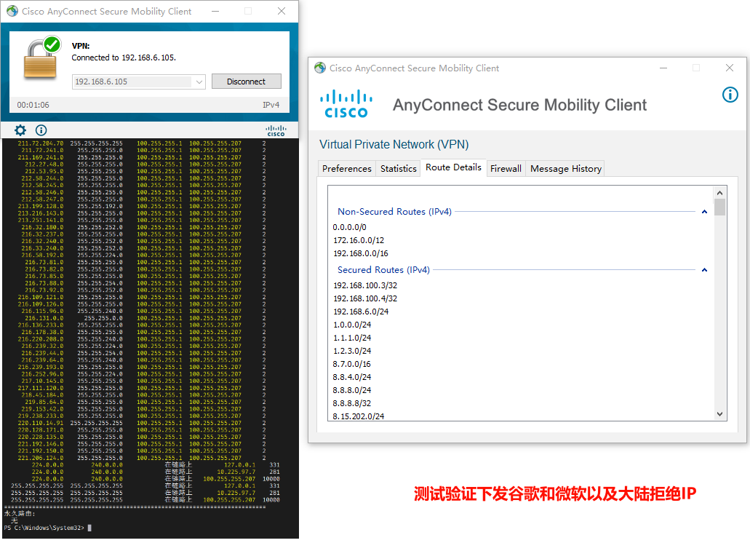Click the padlock connected status icon
The image size is (750, 543).
[42, 58]
